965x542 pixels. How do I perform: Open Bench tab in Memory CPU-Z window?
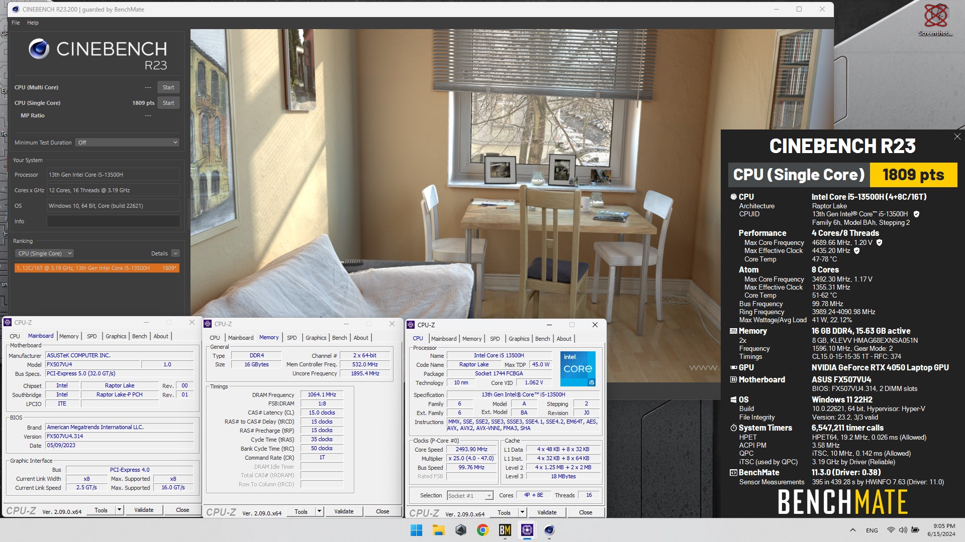tap(339, 338)
